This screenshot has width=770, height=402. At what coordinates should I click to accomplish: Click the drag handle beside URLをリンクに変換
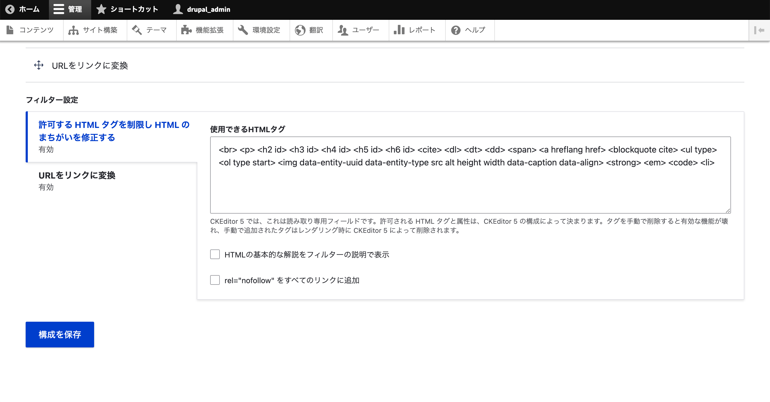(39, 65)
